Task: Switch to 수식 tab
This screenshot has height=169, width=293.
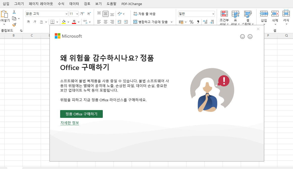Action: (x=61, y=4)
